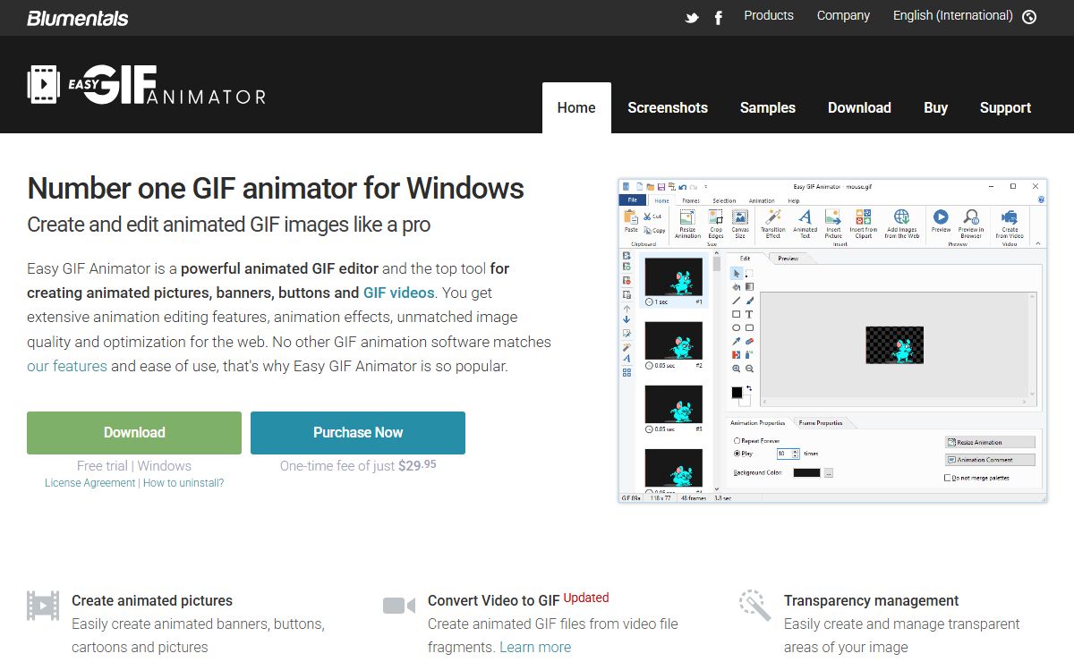Open Company menu in top bar
This screenshot has width=1074, height=662.
coord(843,15)
